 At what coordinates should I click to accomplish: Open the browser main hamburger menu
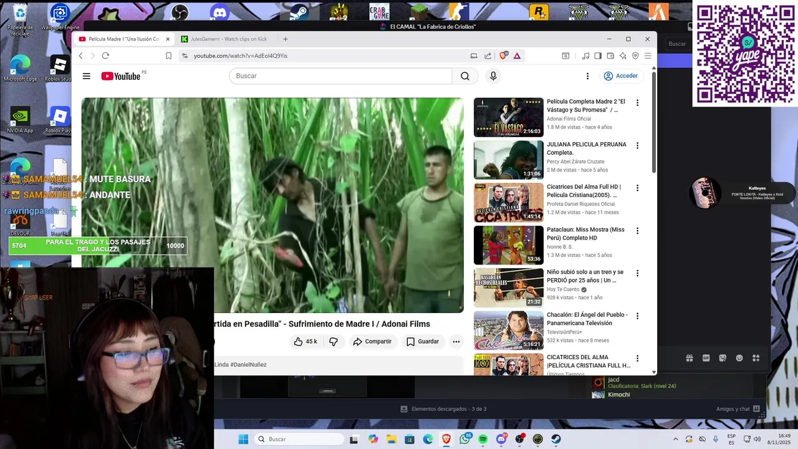pyautogui.click(x=648, y=56)
